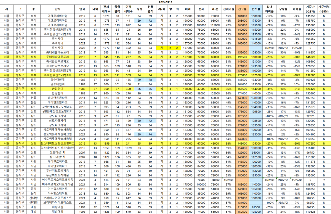
Task: Select the 전고점 cell showing 205000
Action: click(242, 21)
